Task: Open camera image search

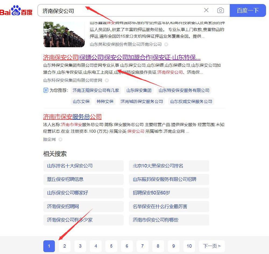Action: click(x=221, y=10)
